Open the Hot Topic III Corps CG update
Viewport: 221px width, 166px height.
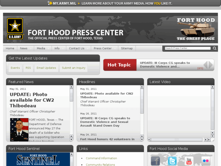point(165,65)
